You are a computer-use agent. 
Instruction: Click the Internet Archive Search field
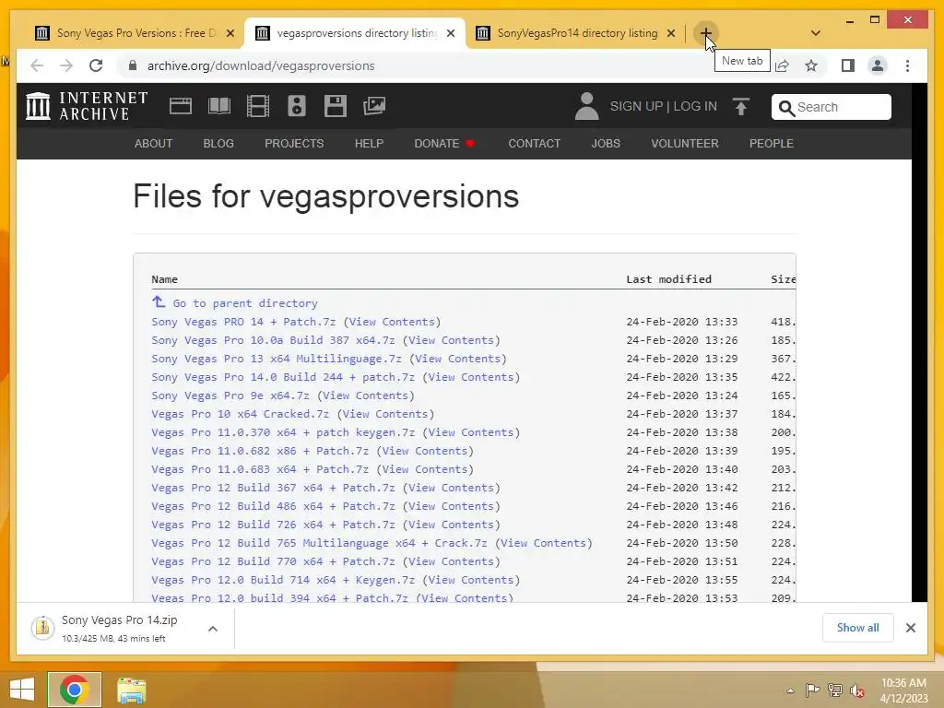pyautogui.click(x=831, y=107)
